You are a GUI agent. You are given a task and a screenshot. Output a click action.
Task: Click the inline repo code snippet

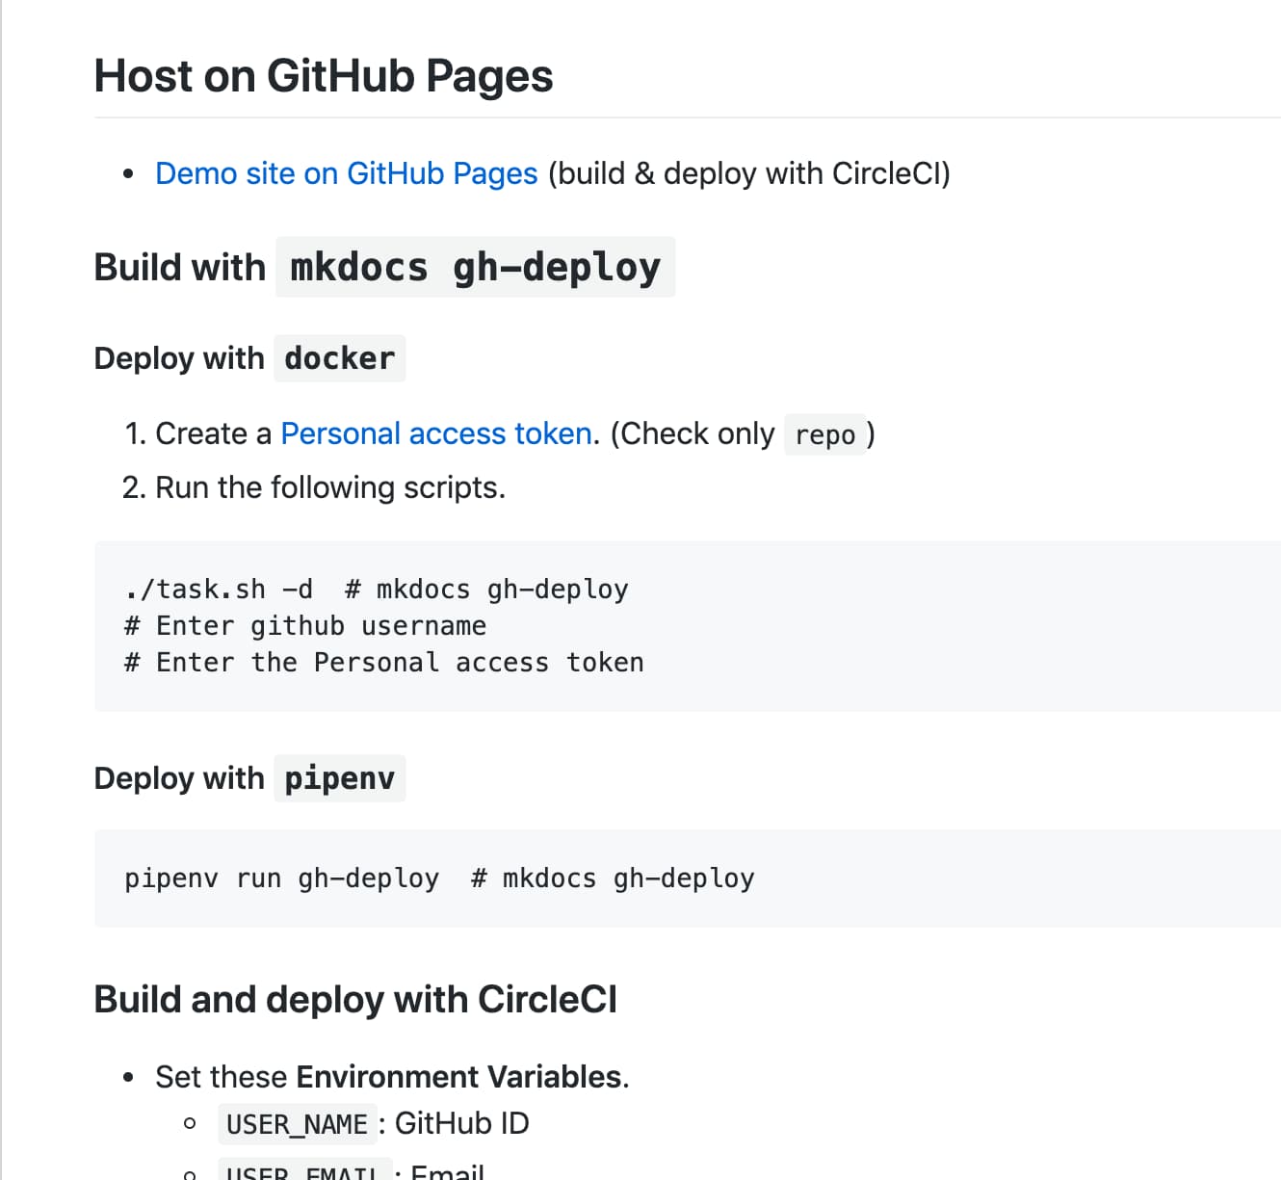click(824, 435)
